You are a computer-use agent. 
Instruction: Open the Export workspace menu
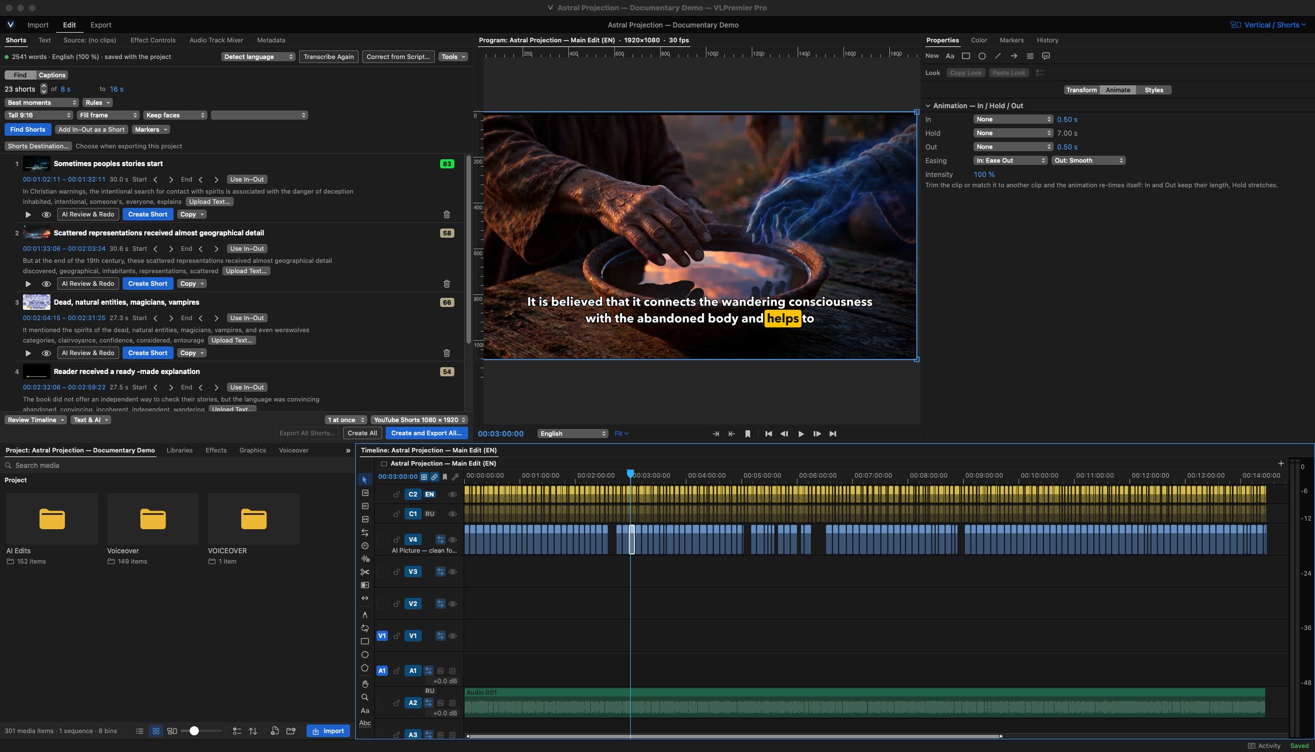click(101, 25)
